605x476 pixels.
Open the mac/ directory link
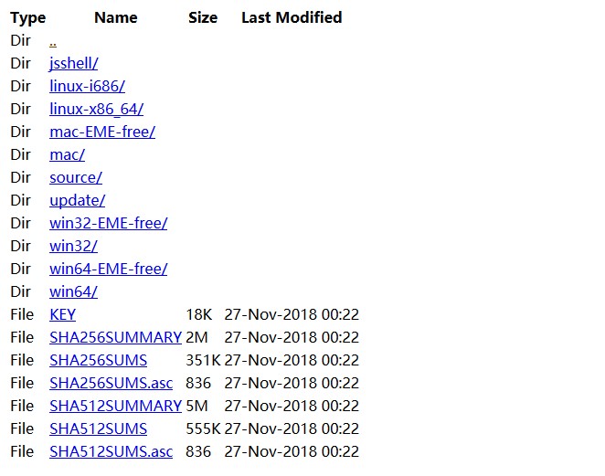67,154
